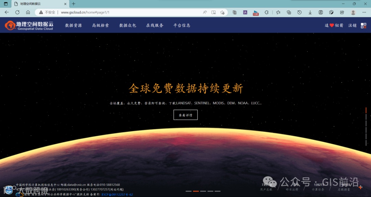Open the read aloud feature
The height and width of the screenshot is (197, 371).
205,12
